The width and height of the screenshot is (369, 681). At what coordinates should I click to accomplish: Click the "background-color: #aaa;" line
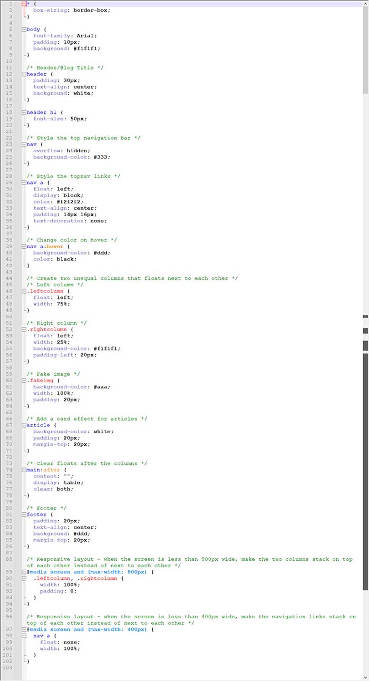(x=72, y=387)
